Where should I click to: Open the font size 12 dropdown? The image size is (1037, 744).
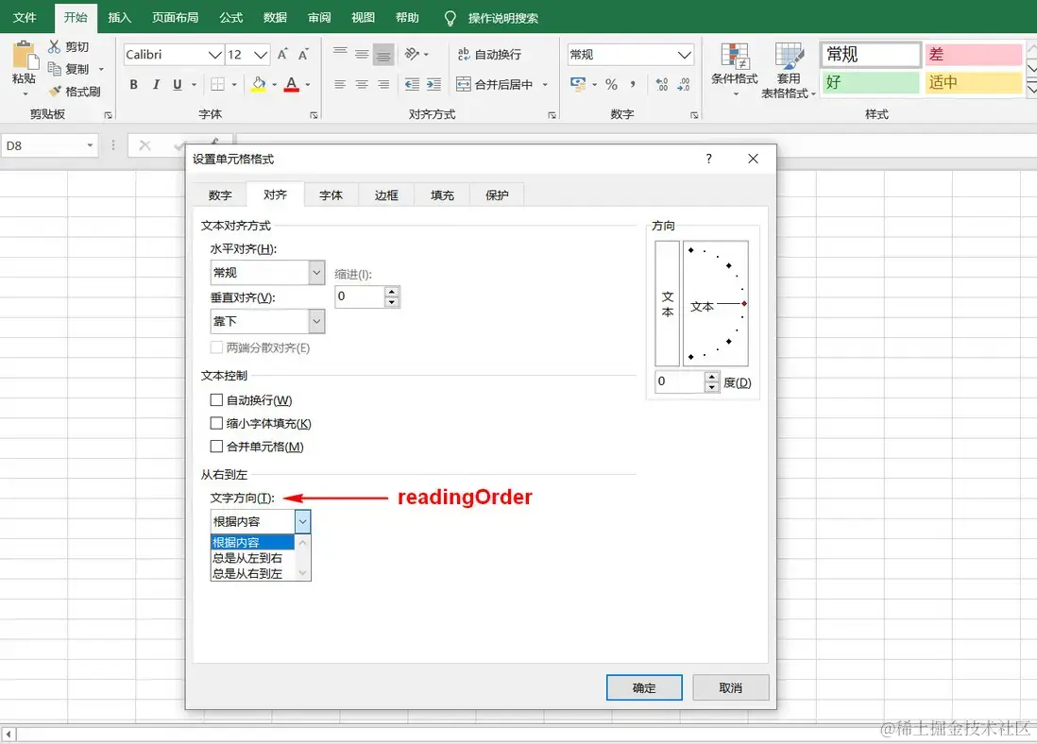(x=261, y=55)
